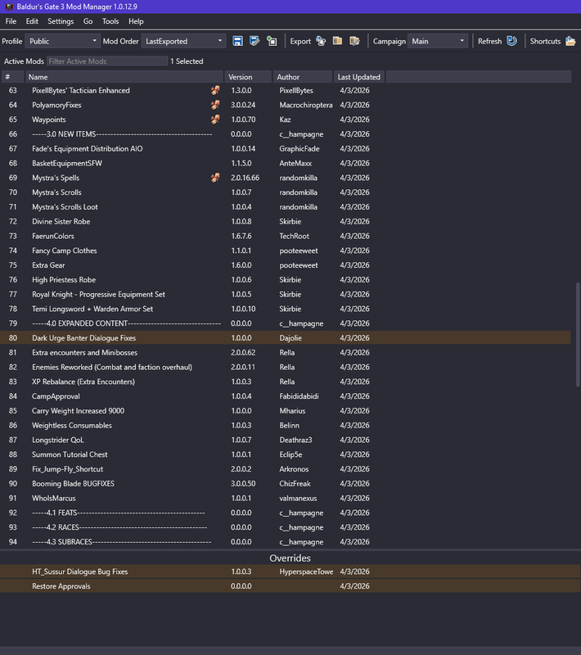Select the Restore Approvals override

click(290, 586)
